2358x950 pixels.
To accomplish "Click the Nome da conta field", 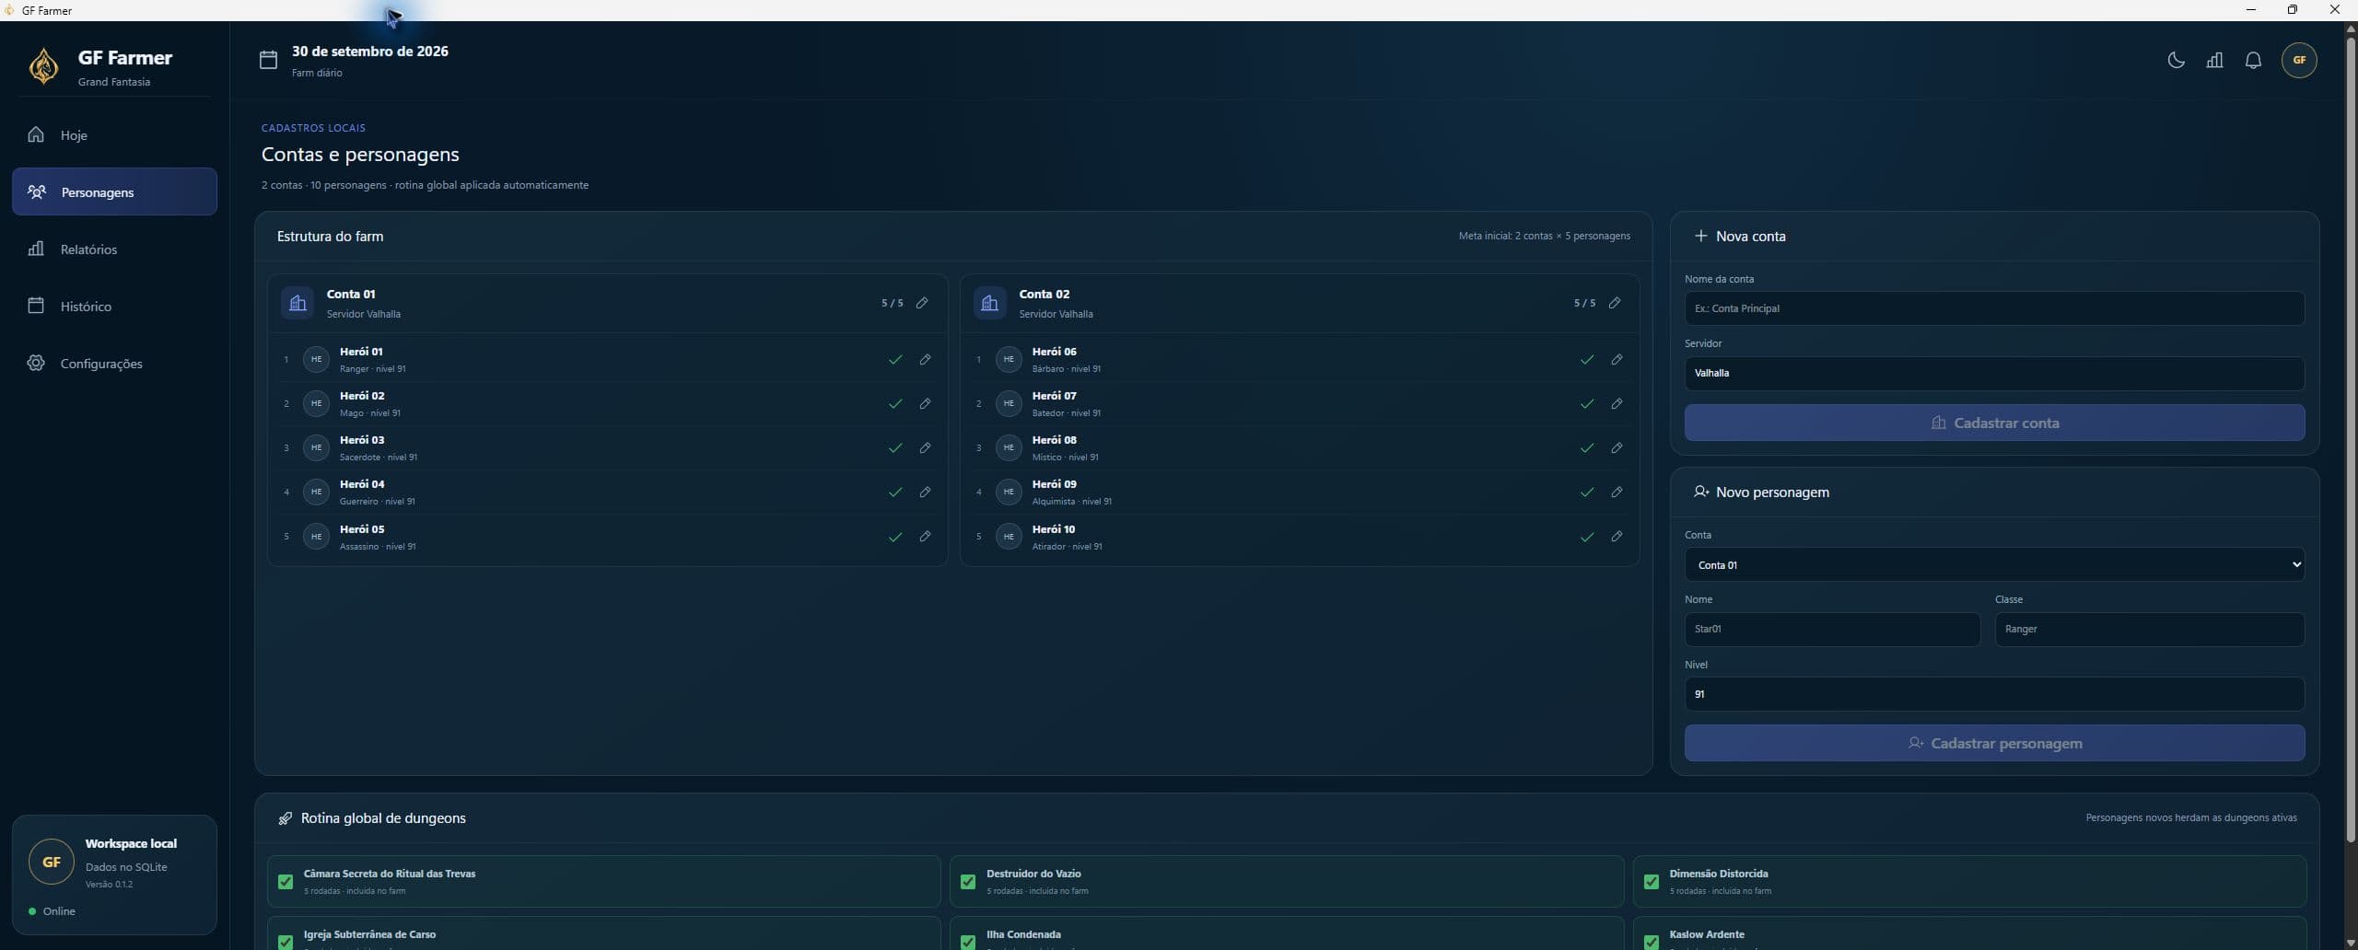I will [x=1994, y=308].
